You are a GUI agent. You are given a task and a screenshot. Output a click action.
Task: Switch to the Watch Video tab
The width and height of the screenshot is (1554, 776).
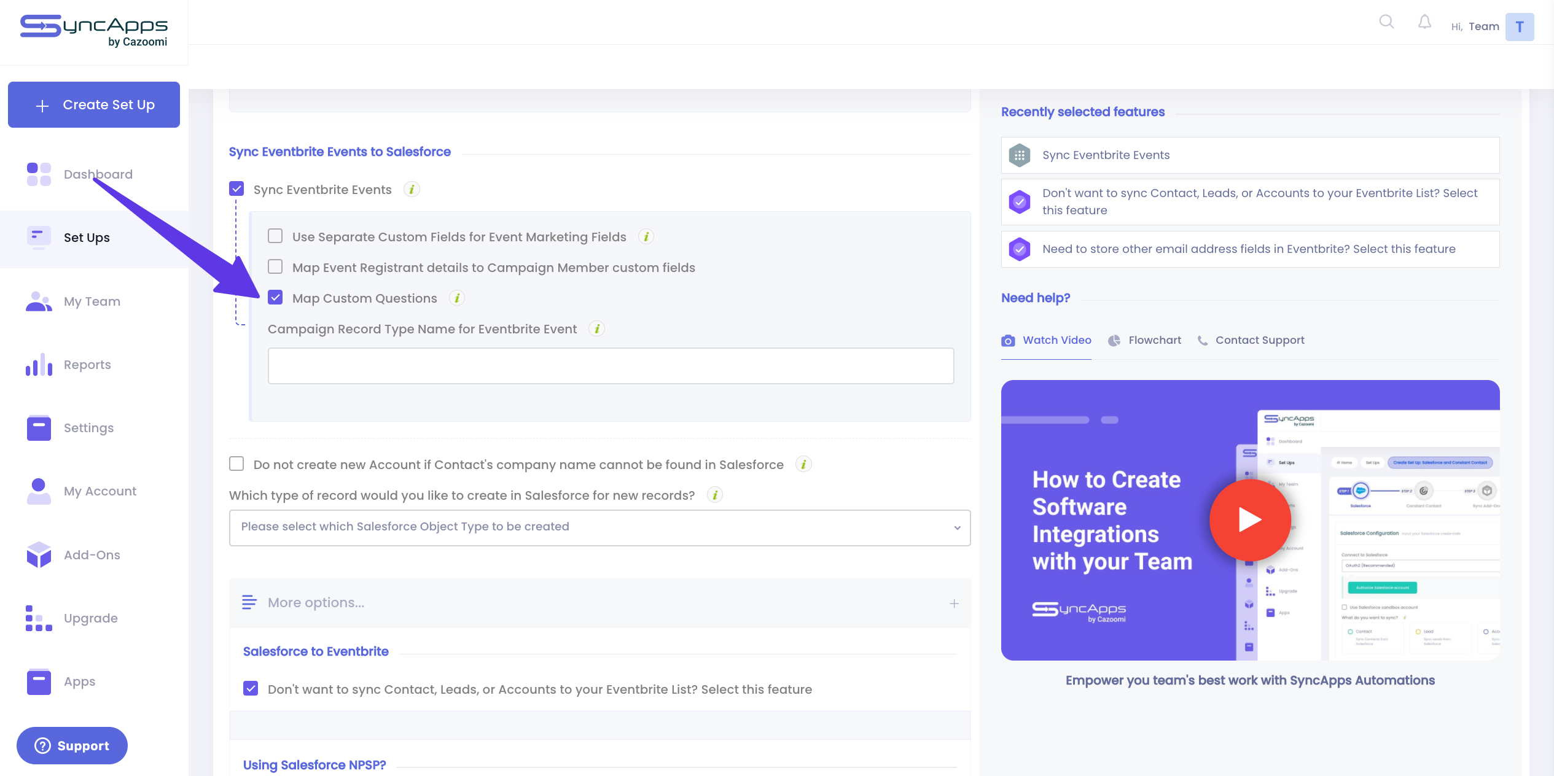1046,340
